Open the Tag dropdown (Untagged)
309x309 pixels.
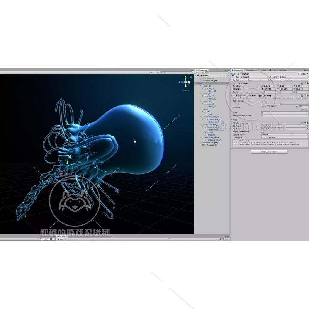(x=256, y=77)
